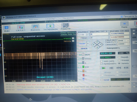Screen dimensions: 137x102
Task: Open the Журналы logs panel
Action: [x=35, y=27]
